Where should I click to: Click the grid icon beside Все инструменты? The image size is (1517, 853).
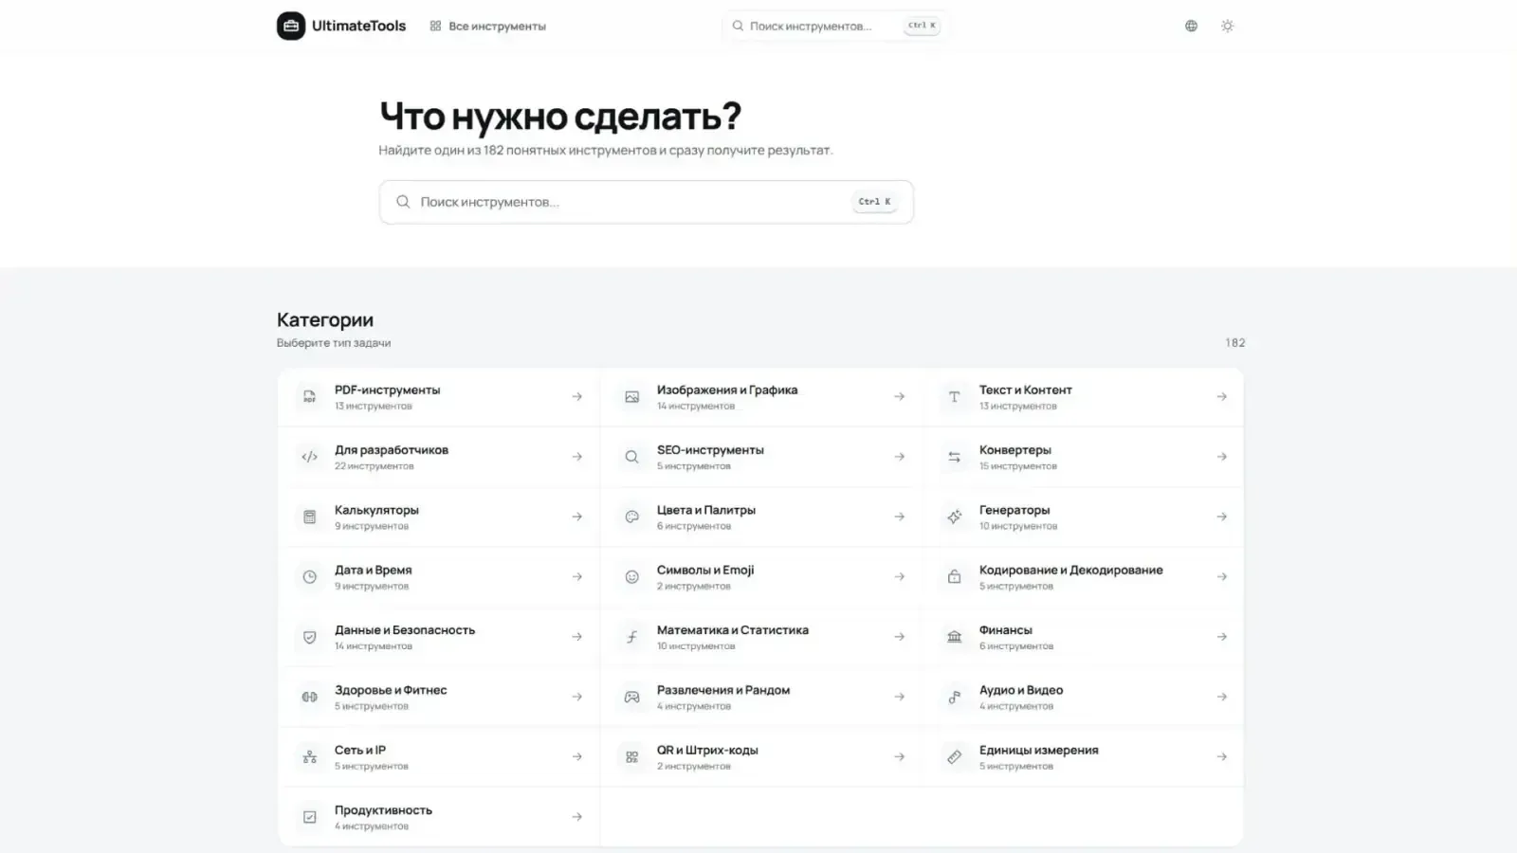pos(435,26)
